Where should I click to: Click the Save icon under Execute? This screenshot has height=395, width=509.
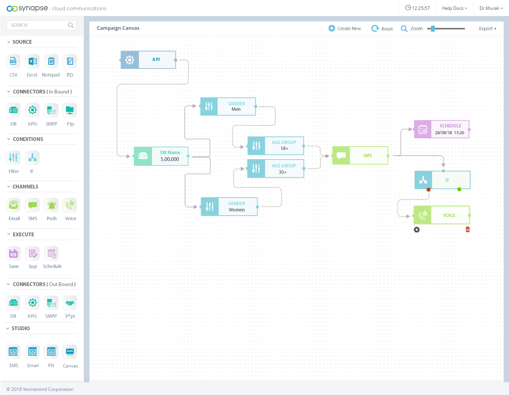click(x=13, y=253)
